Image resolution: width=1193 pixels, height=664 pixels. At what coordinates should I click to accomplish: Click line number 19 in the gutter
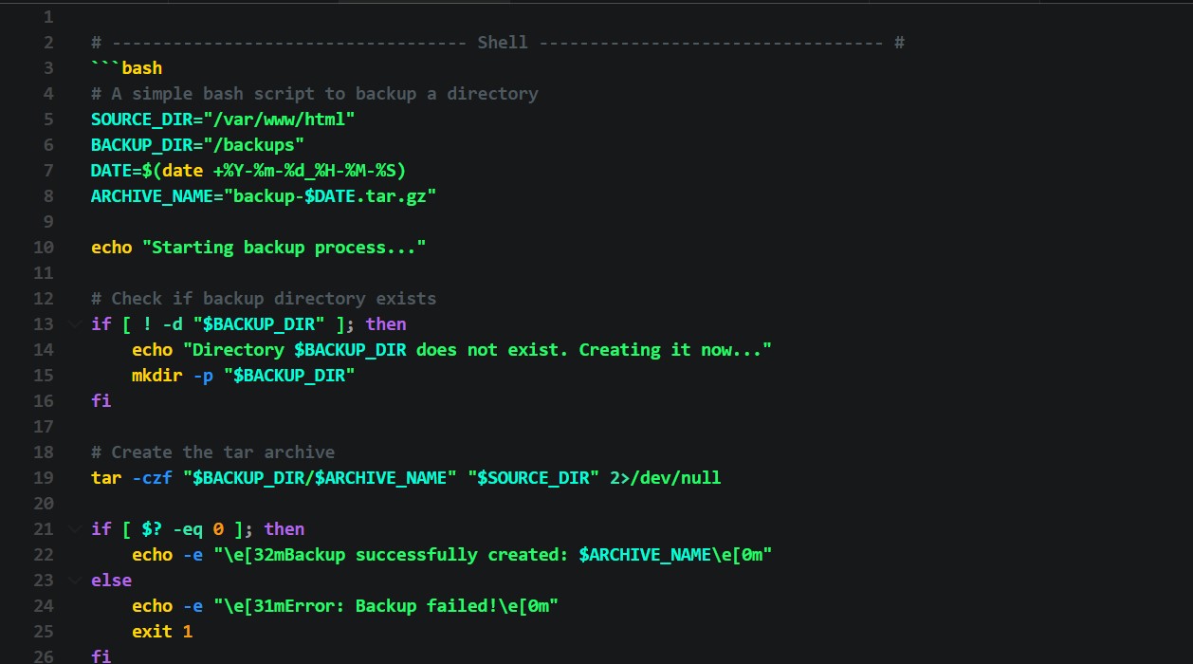44,478
